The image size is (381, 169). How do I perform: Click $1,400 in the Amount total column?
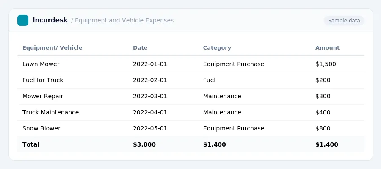click(x=327, y=144)
